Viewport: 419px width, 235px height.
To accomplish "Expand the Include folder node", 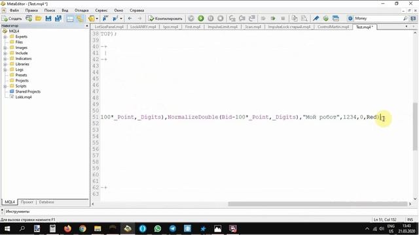I will tap(5, 54).
